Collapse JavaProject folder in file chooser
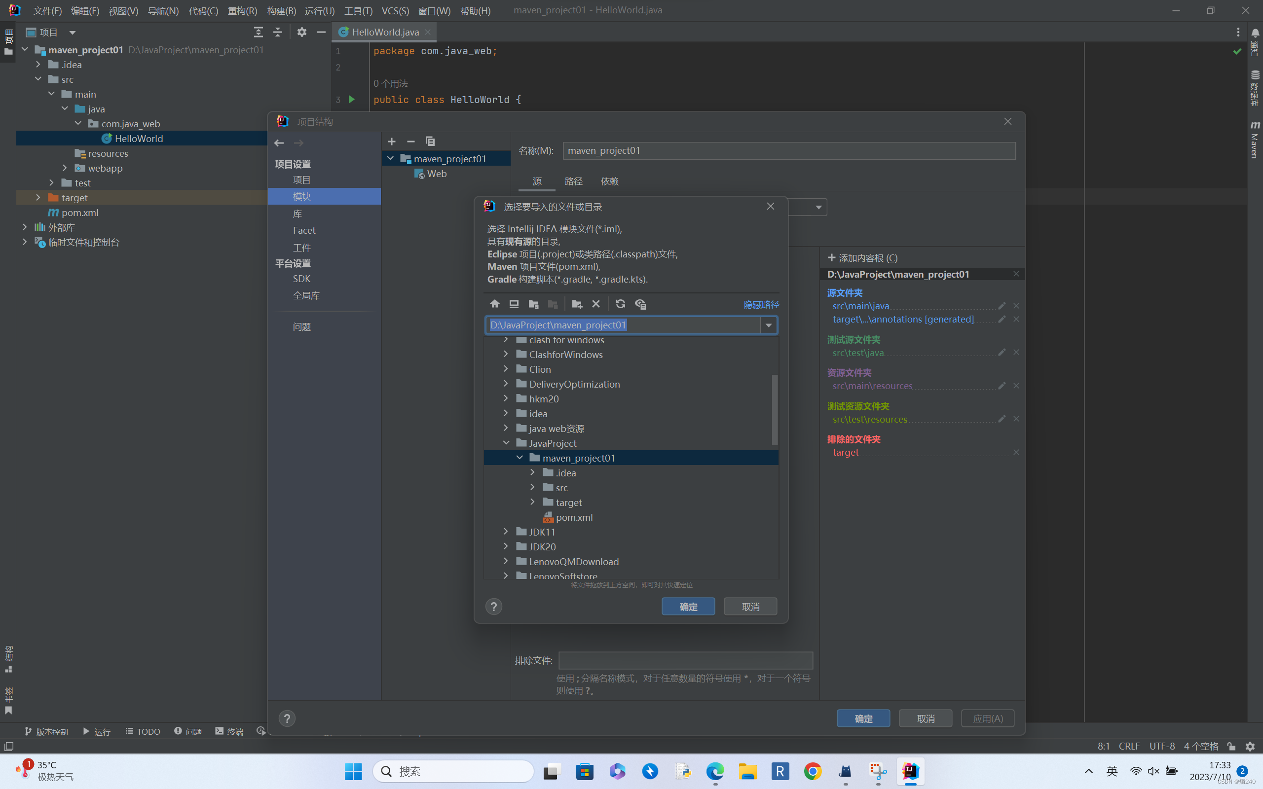The image size is (1263, 789). coord(506,442)
